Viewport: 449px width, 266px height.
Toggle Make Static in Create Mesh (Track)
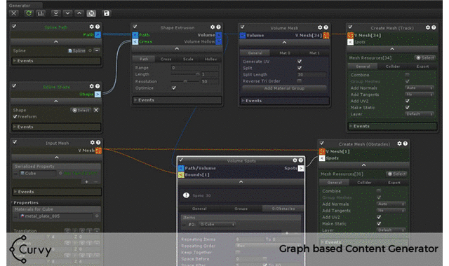[408, 107]
